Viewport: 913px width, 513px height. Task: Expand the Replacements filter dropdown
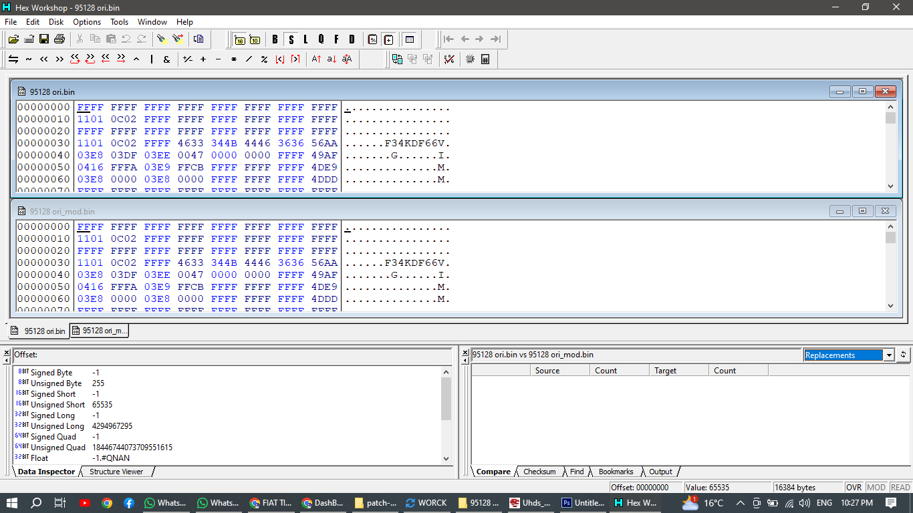click(889, 355)
